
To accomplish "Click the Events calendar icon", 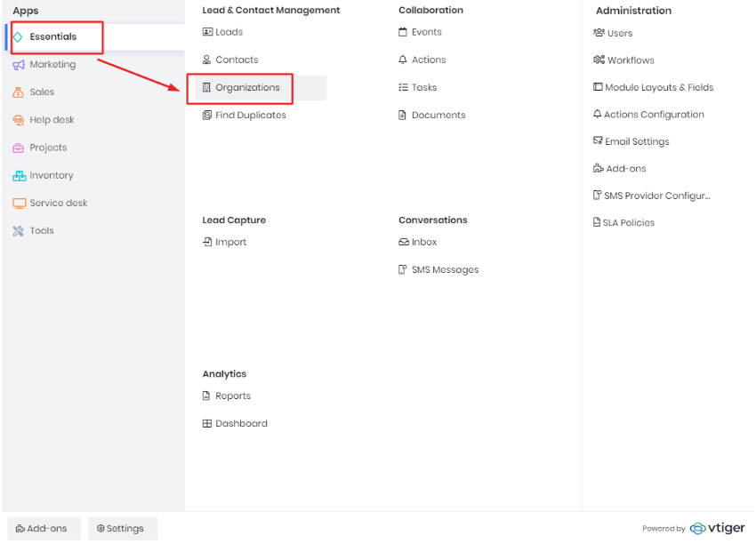I will click(x=403, y=32).
